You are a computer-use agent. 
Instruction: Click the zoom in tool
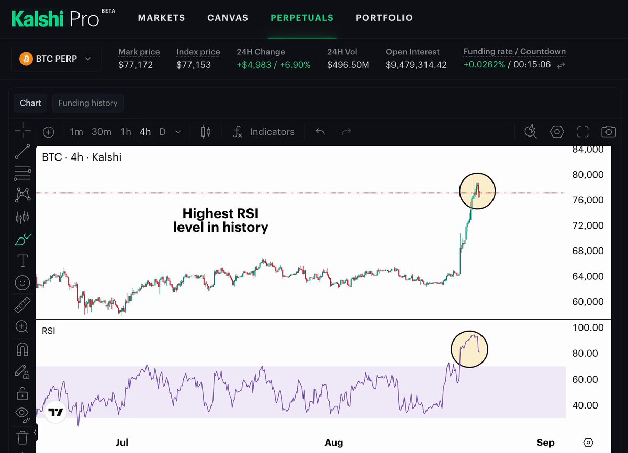coord(22,326)
